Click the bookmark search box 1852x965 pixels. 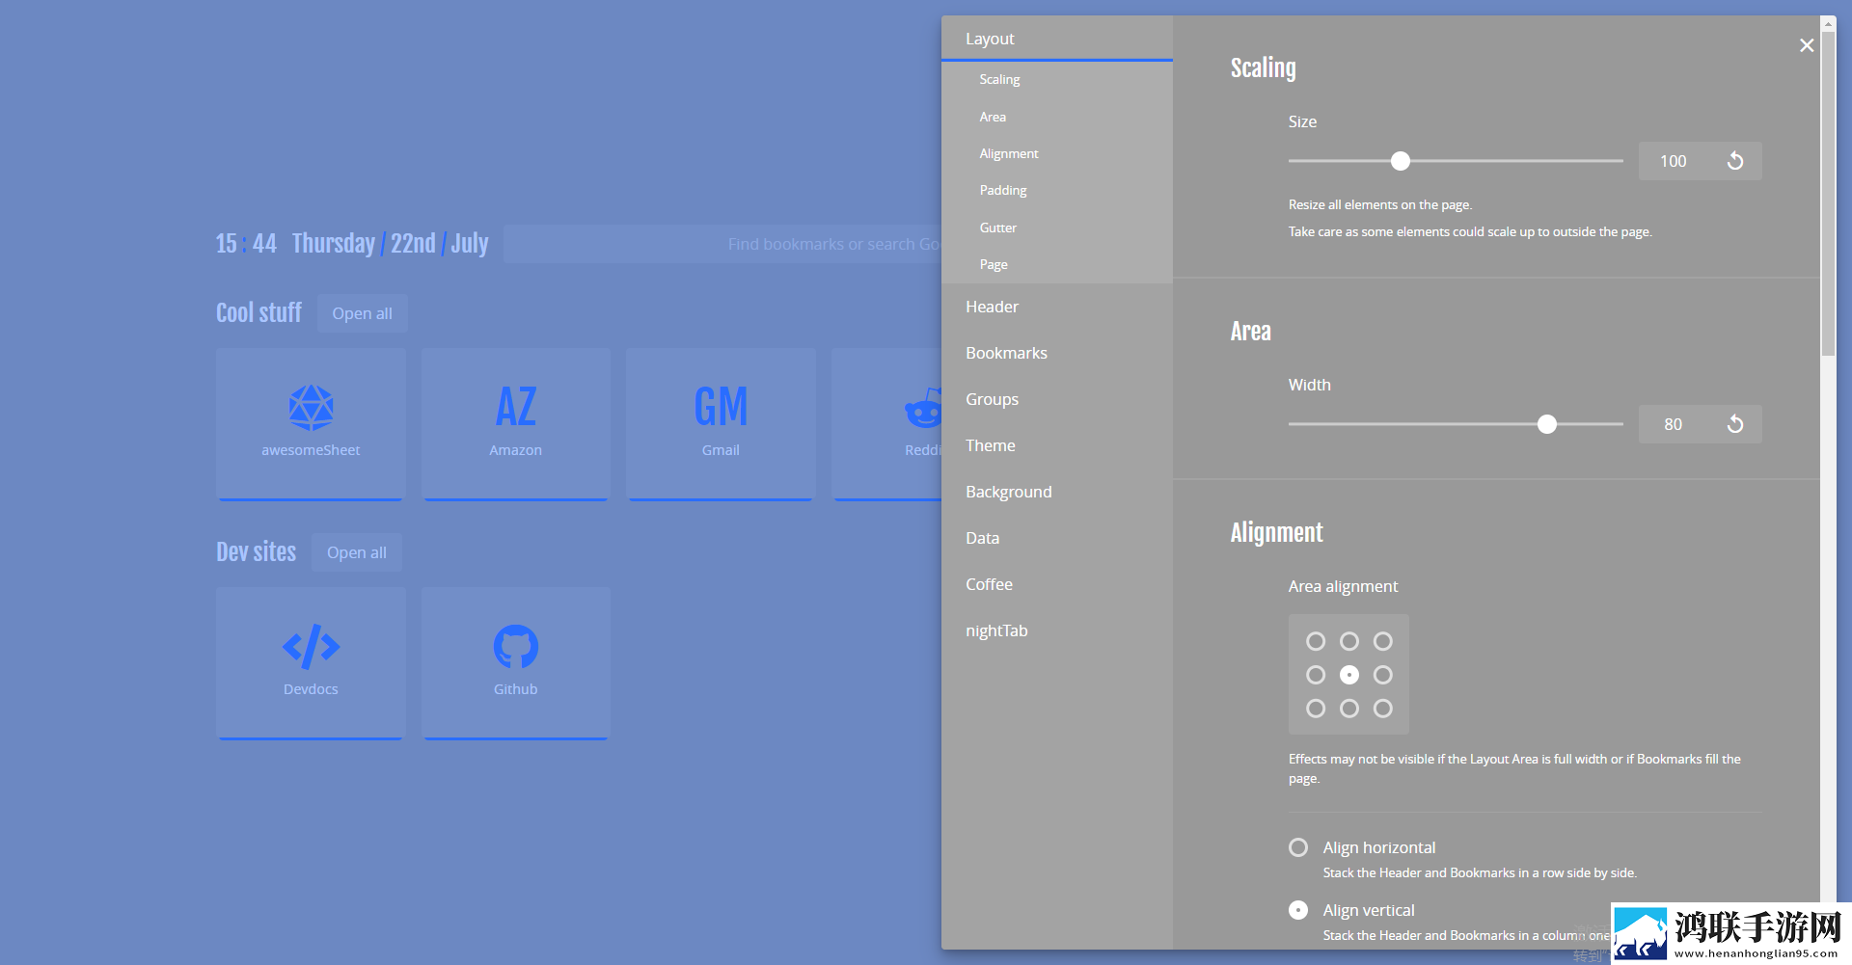[x=722, y=244]
